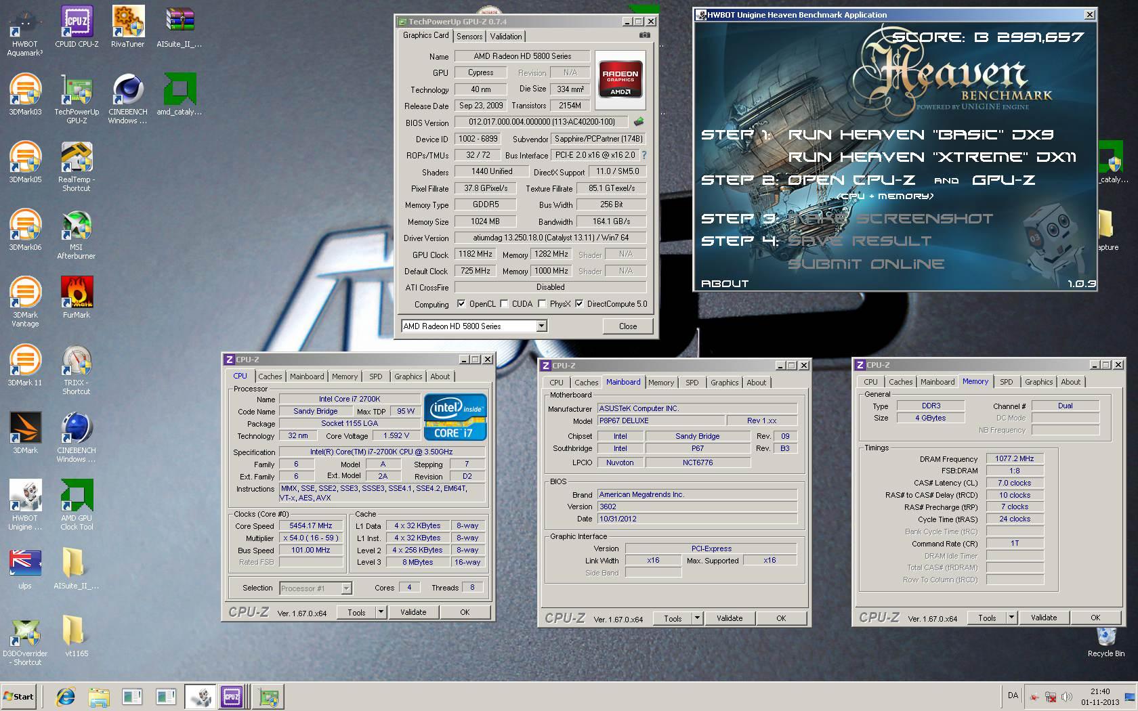Open the ulps registry file icon

tap(25, 569)
